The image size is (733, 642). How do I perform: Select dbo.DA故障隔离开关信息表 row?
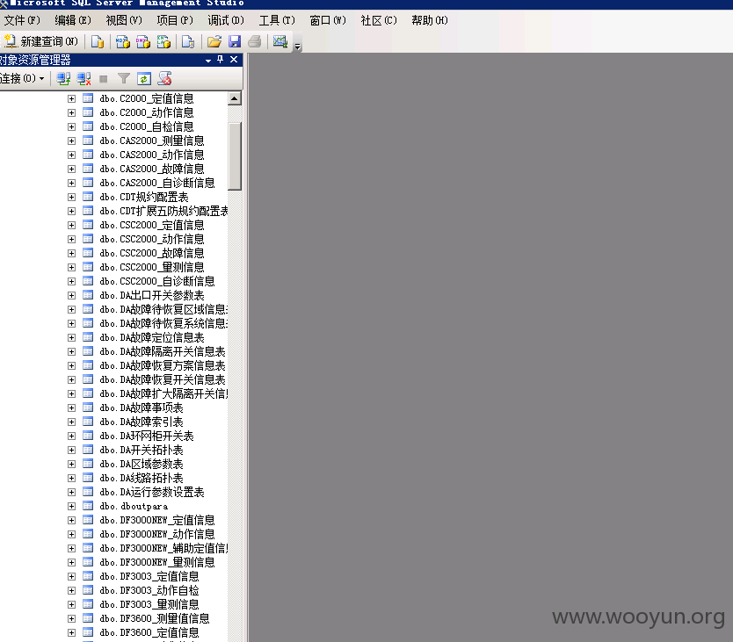coord(163,352)
